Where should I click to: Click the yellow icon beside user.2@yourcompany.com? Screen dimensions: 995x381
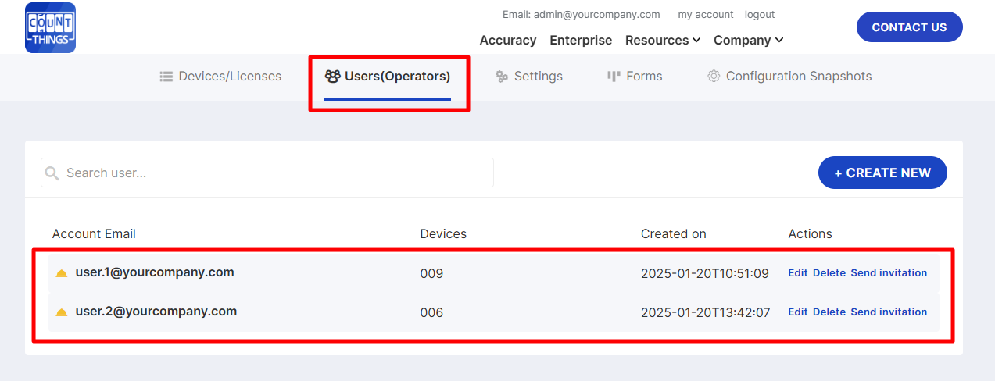coord(62,312)
